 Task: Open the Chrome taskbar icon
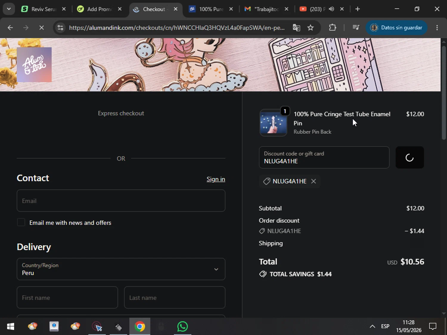[x=140, y=327]
